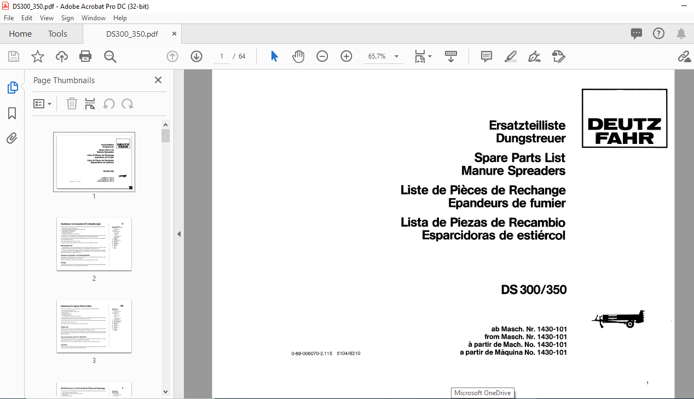This screenshot has height=399, width=694.
Task: Open thumbnail options dropdown
Action: (43, 103)
